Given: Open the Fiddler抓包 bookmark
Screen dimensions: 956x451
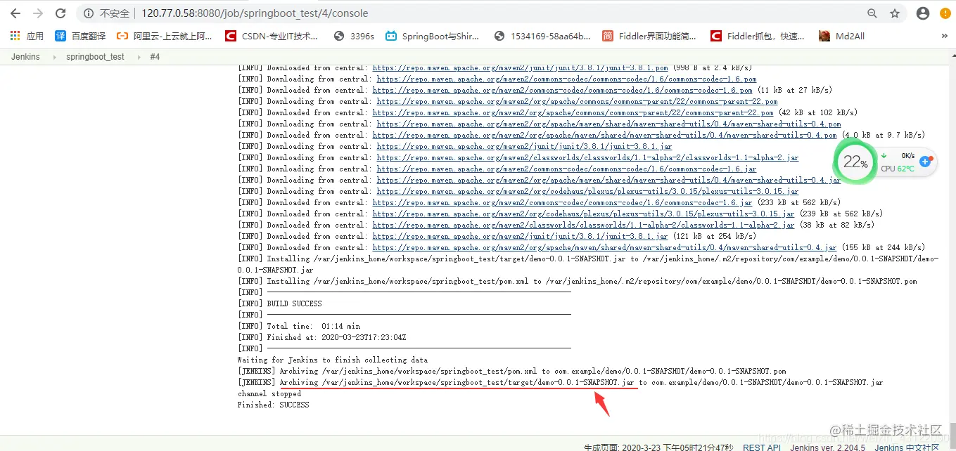Looking at the screenshot, I should click(758, 36).
